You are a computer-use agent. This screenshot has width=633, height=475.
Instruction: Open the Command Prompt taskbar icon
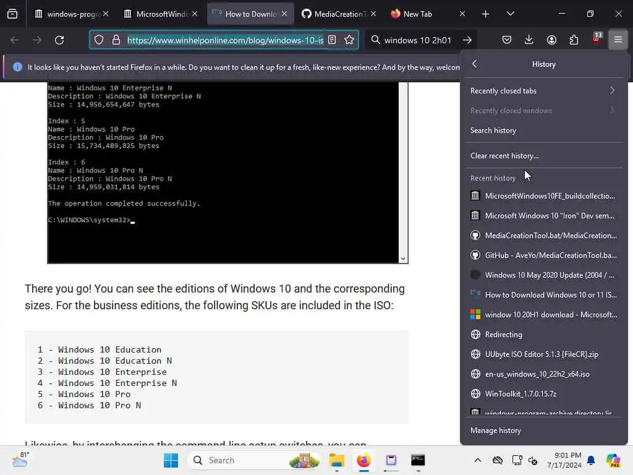click(418, 460)
